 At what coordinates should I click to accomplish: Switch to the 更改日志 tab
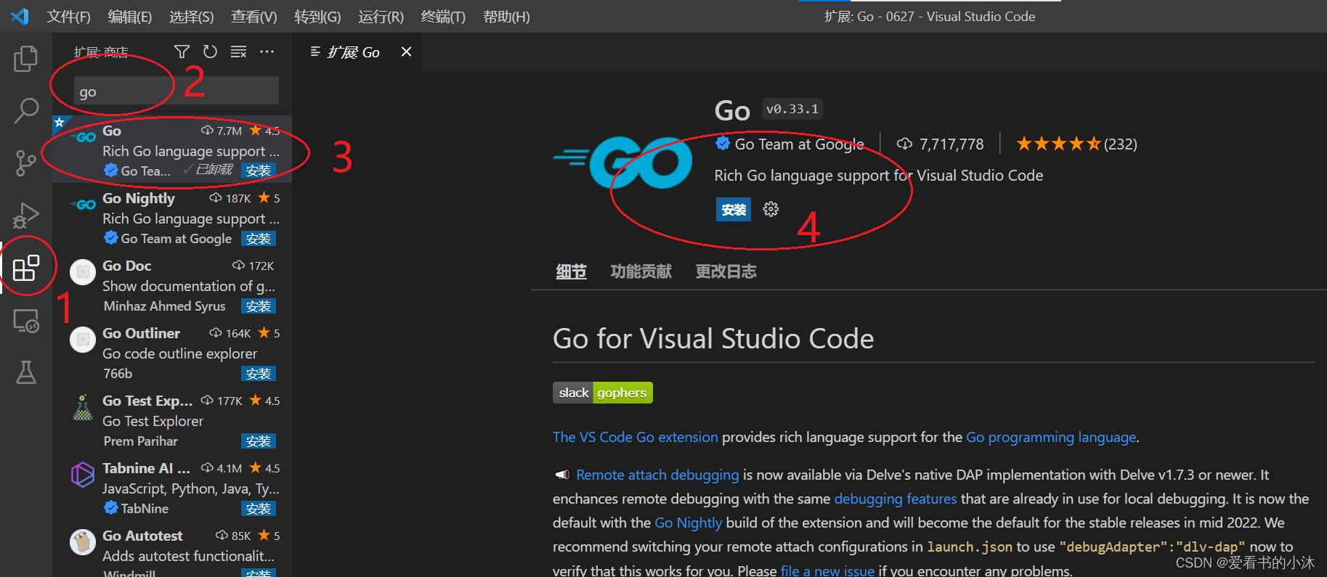tap(726, 271)
